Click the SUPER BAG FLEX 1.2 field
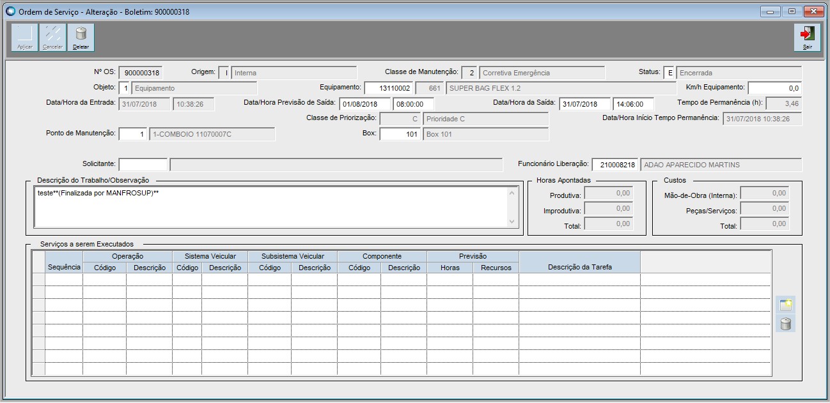This screenshot has height=403, width=830. pyautogui.click(x=561, y=88)
